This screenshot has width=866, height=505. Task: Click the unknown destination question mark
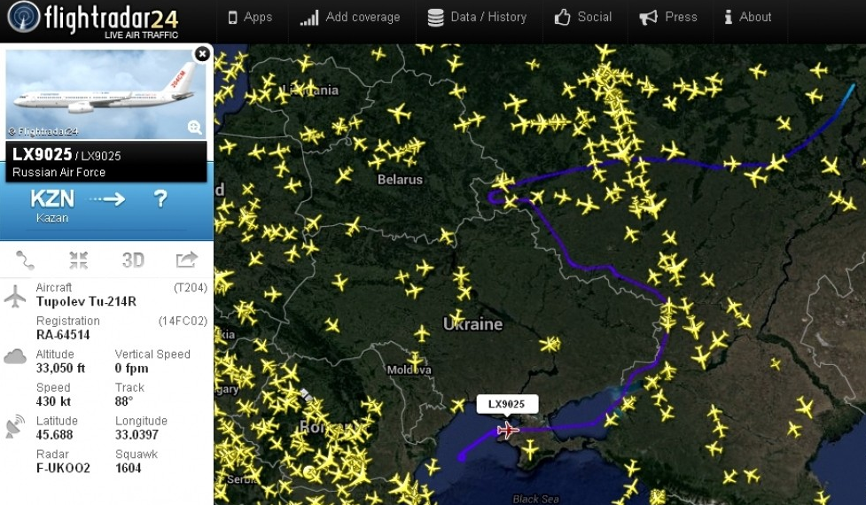tap(160, 199)
